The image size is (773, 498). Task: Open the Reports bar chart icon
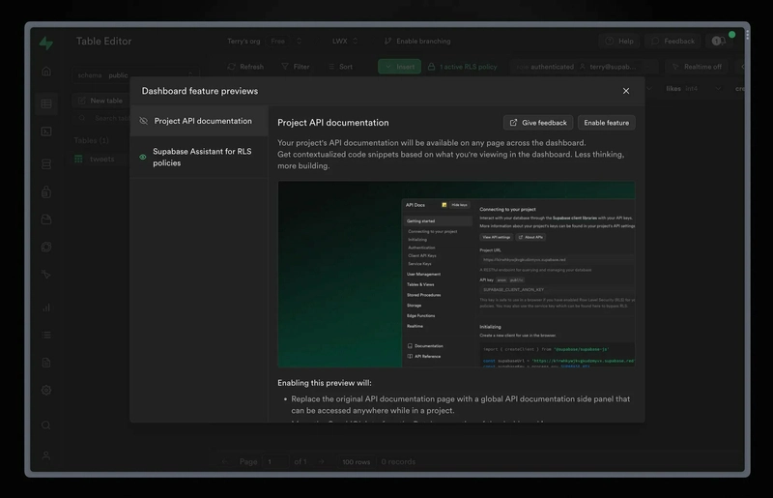(46, 308)
